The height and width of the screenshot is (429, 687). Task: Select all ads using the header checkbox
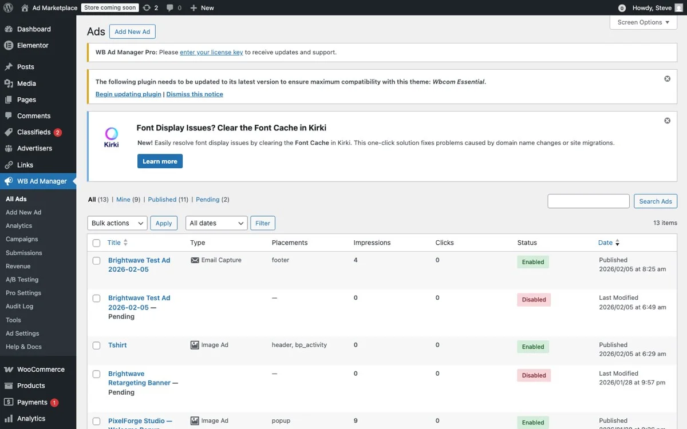[96, 243]
